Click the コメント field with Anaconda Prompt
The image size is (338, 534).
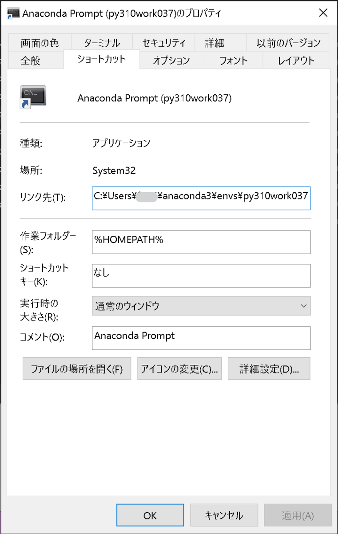[201, 338]
